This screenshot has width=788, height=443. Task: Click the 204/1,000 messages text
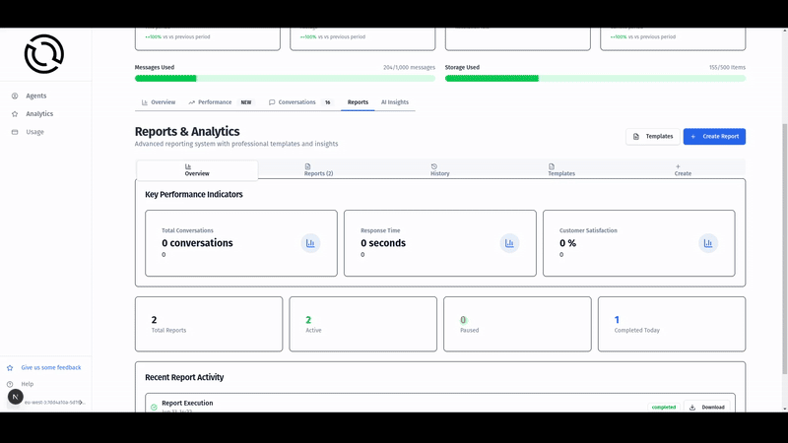click(409, 67)
